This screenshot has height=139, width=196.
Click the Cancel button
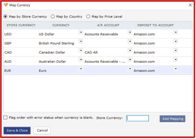tap(42, 130)
